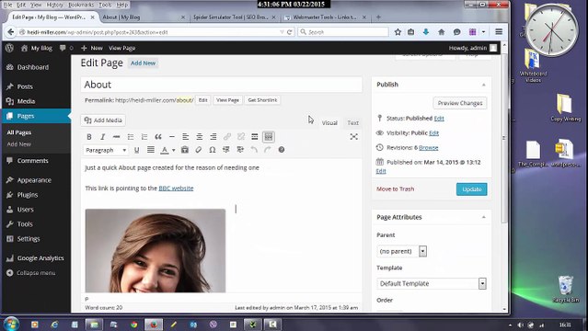Select the portrait image in editor
588x331 pixels.
156,251
